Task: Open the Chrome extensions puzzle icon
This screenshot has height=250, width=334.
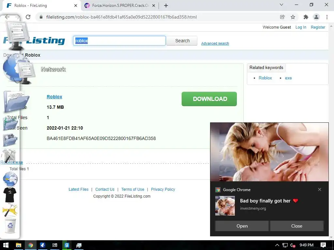Action: coord(306,17)
